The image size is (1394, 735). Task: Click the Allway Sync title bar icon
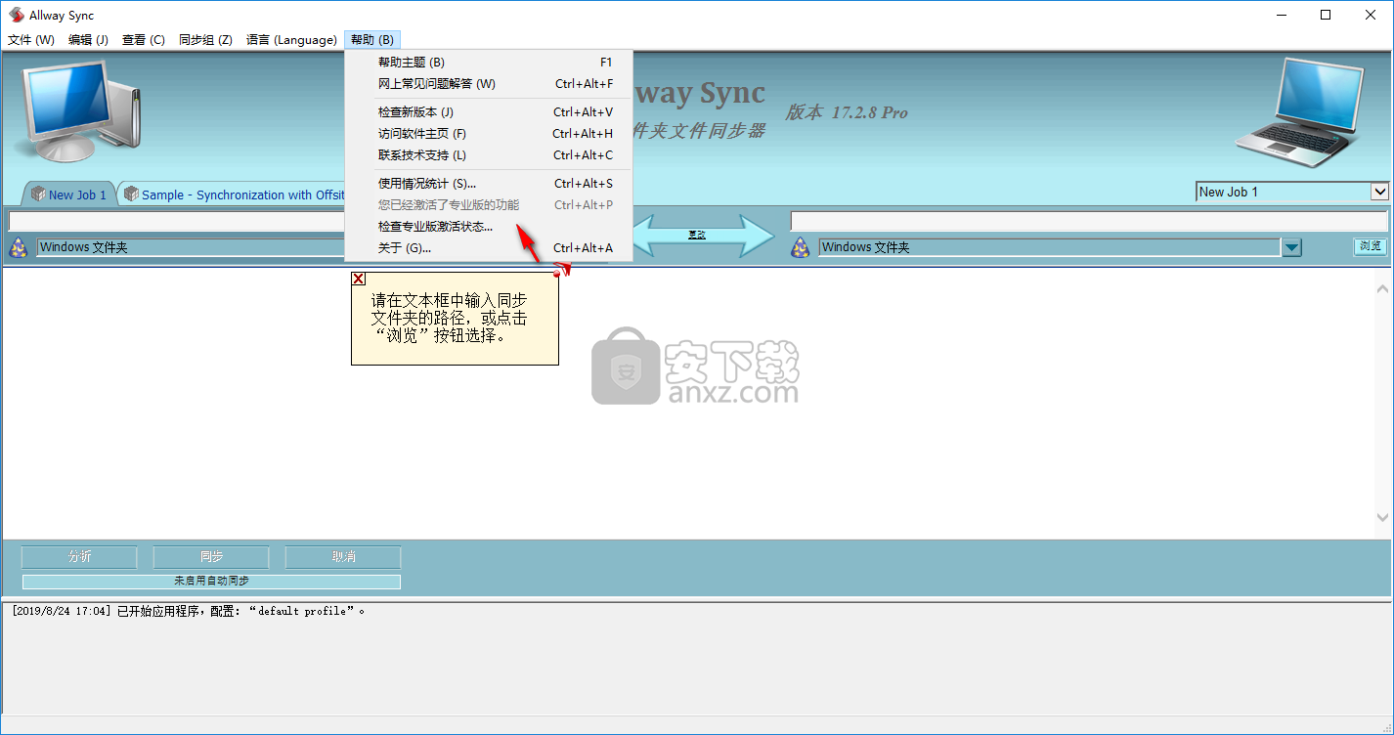pyautogui.click(x=16, y=15)
